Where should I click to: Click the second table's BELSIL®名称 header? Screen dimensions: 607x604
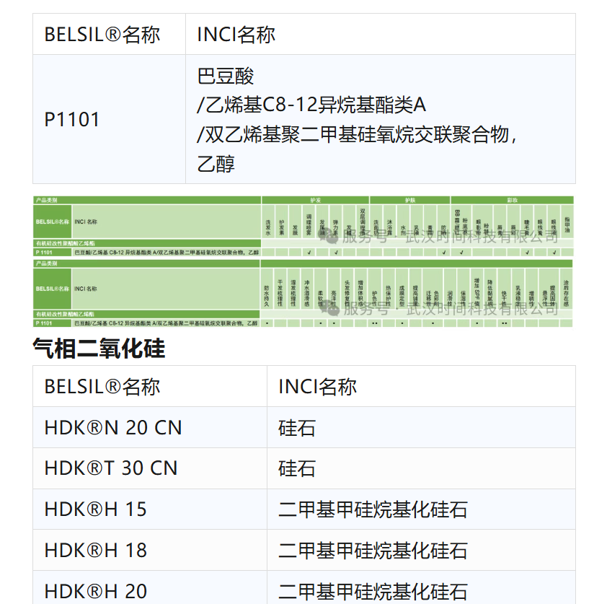(x=102, y=386)
